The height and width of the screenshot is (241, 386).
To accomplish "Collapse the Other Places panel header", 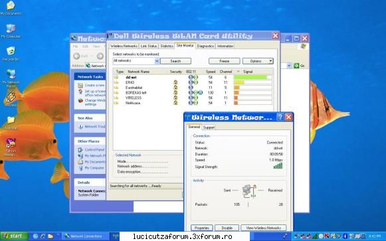I will tap(90, 141).
